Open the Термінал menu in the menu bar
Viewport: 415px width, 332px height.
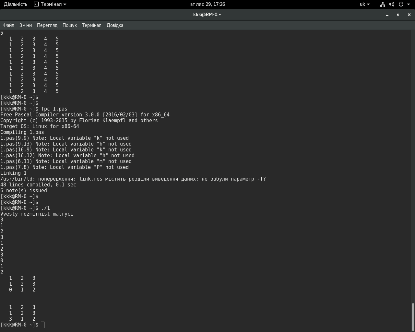pos(91,25)
